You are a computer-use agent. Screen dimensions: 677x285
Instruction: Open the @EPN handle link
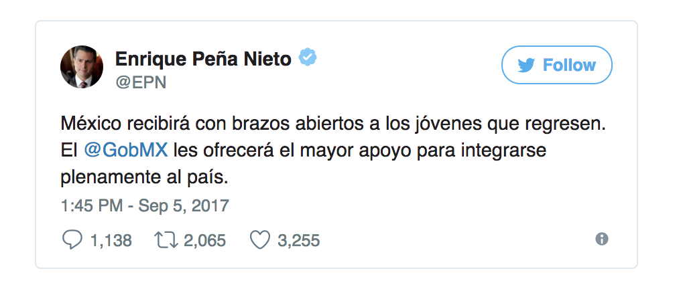pyautogui.click(x=141, y=82)
